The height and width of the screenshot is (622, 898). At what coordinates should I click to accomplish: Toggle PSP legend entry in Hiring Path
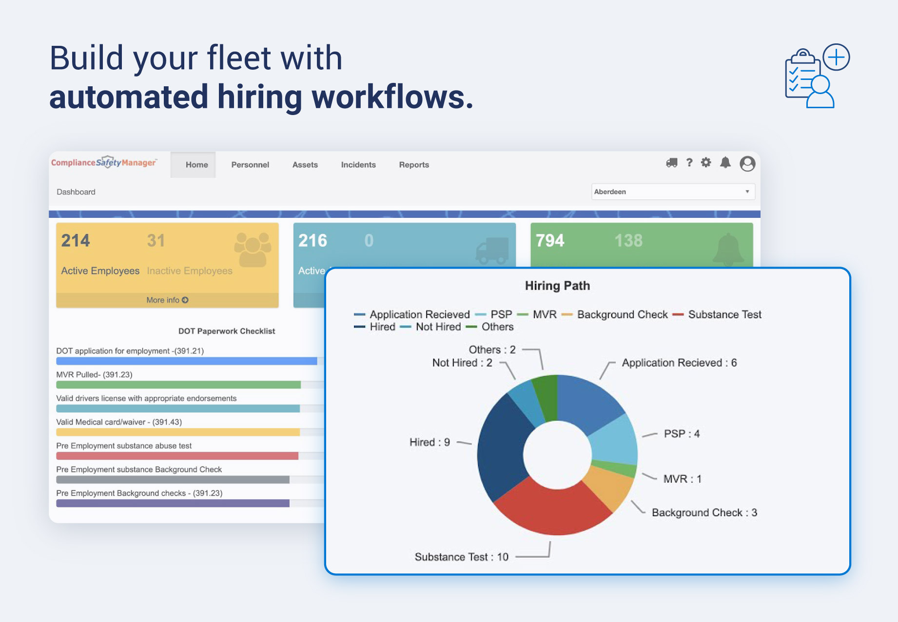[x=493, y=314]
